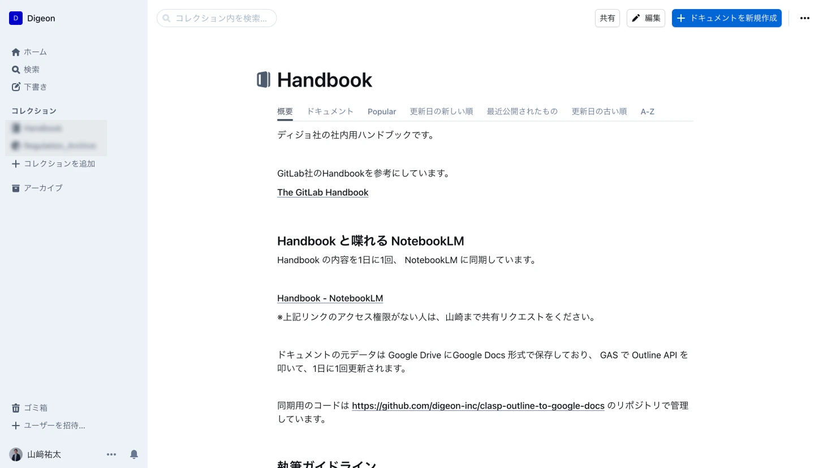
Task: Open The GitLab Handbook link
Action: tap(323, 192)
